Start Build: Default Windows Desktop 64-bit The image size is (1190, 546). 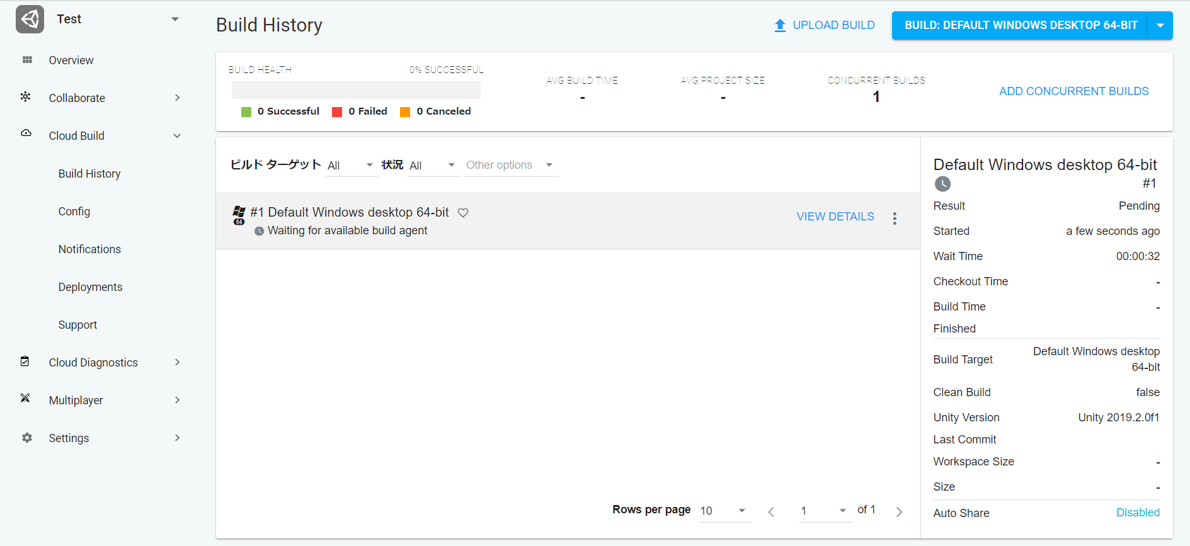coord(1021,25)
